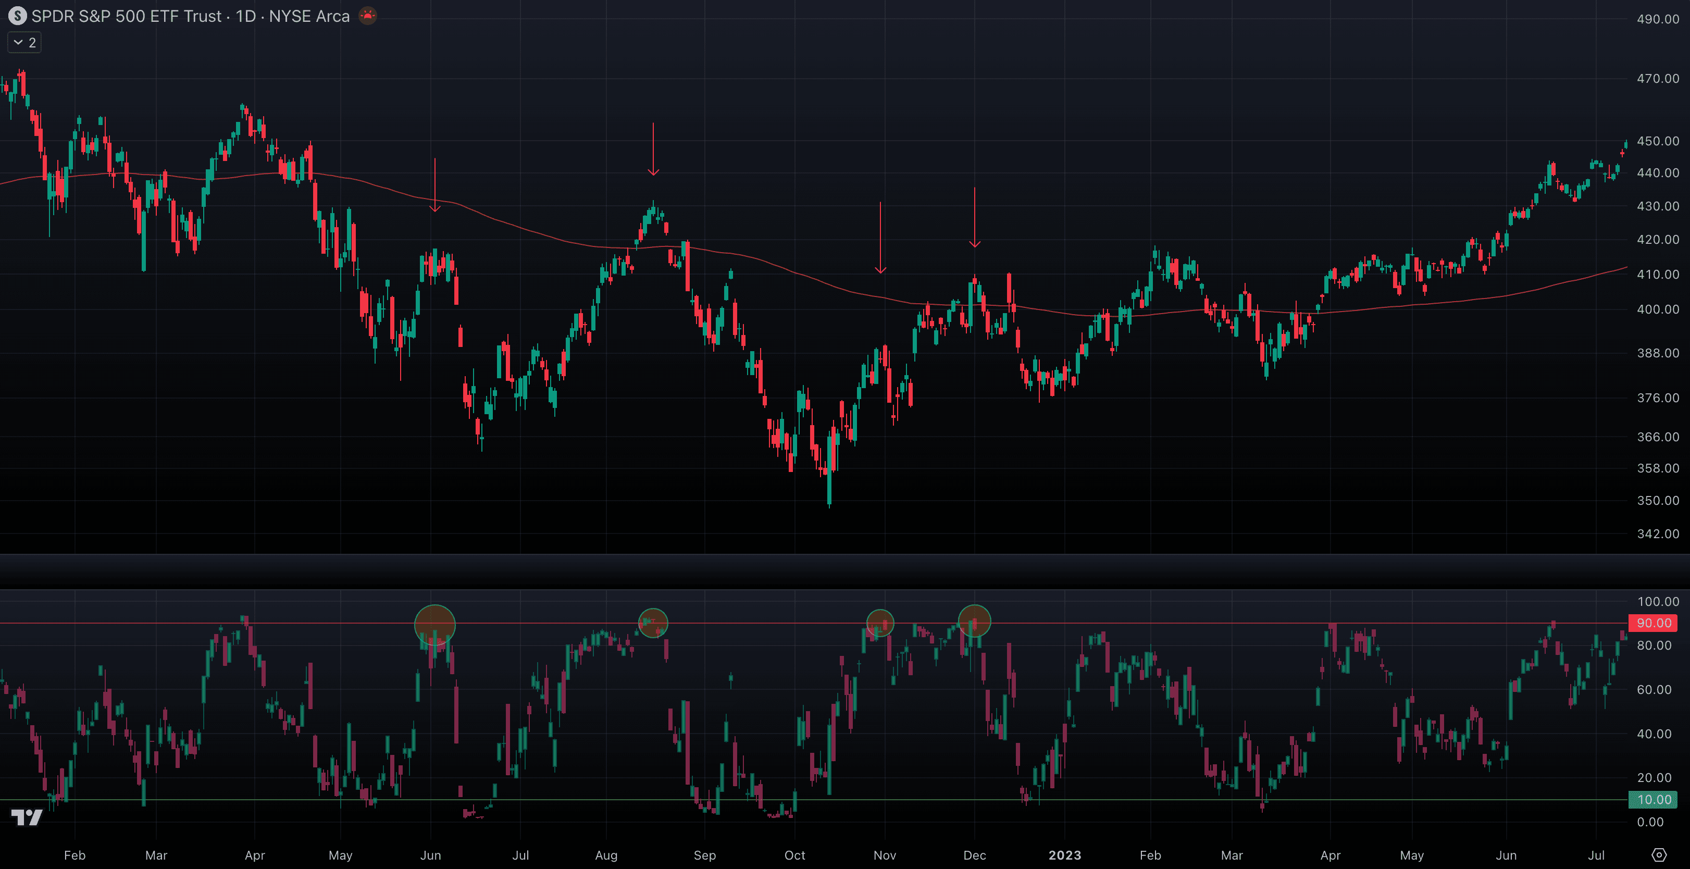Select the circle marker at December oscillator peak
Viewport: 1690px width, 869px height.
[975, 621]
